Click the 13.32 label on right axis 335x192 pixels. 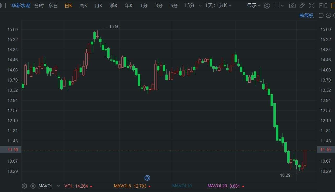(326, 90)
